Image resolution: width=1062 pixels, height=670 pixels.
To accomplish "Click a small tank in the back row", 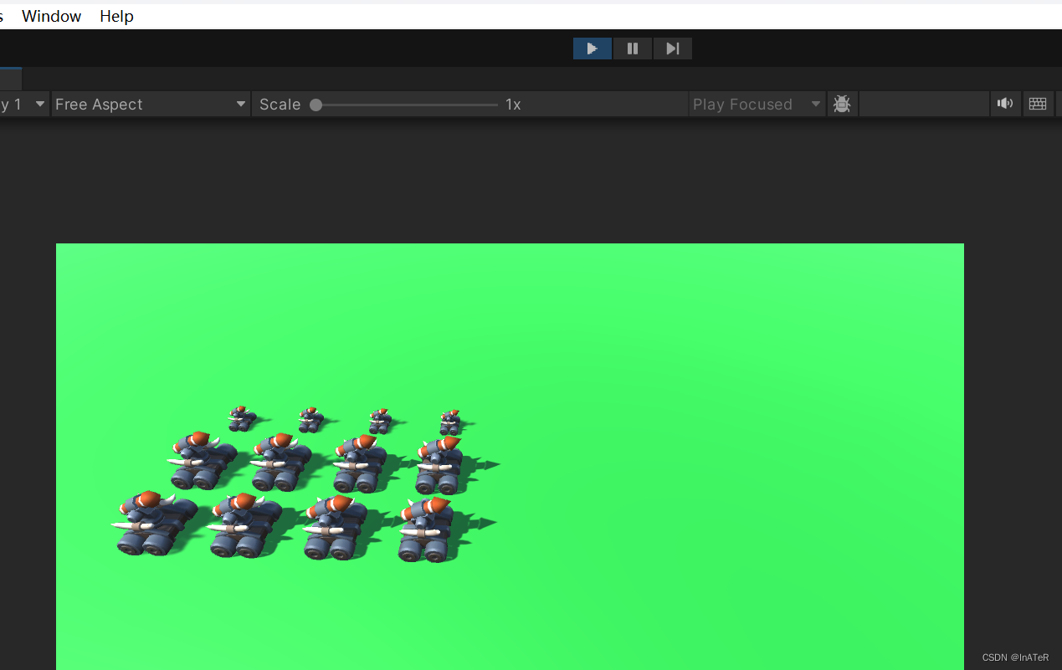I will [x=240, y=418].
